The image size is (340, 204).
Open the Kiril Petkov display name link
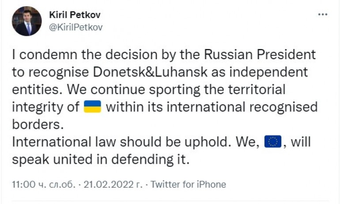click(75, 15)
